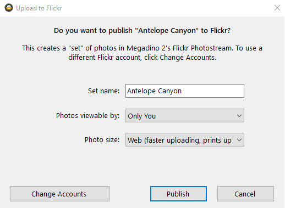Click the chevron on the Photo size box

[x=239, y=140]
